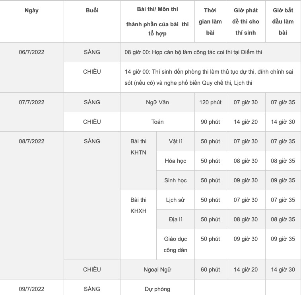The width and height of the screenshot is (301, 295).
Task: Select the "Vật lí" subject cell
Action: 175,141
